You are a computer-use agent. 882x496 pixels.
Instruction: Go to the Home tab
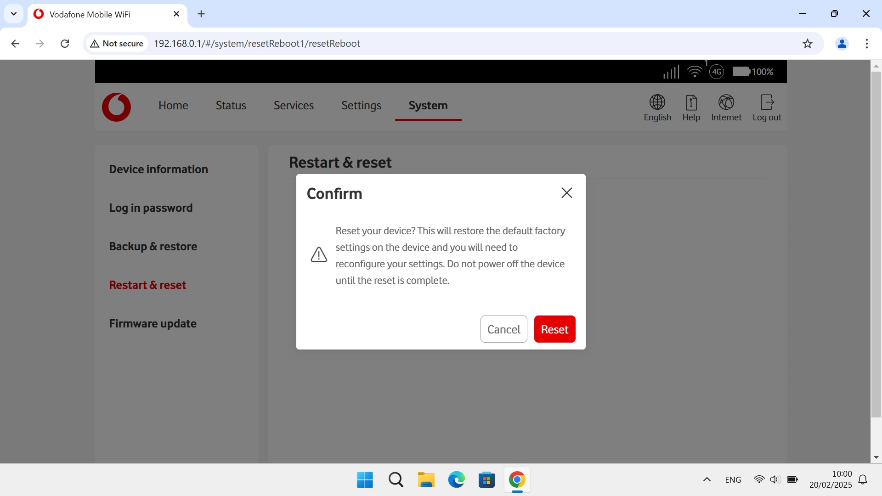click(173, 106)
